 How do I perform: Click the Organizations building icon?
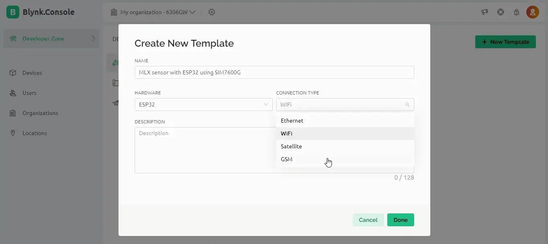pyautogui.click(x=13, y=113)
